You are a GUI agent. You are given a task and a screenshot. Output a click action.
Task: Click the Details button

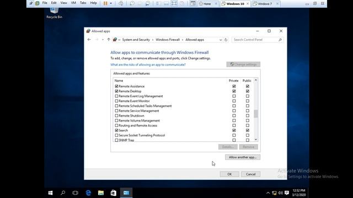coord(228,147)
